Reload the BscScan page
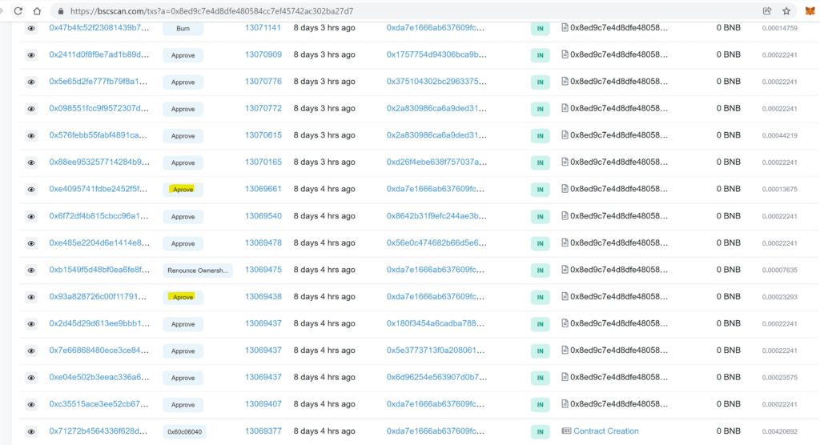This screenshot has width=820, height=445. (x=18, y=11)
